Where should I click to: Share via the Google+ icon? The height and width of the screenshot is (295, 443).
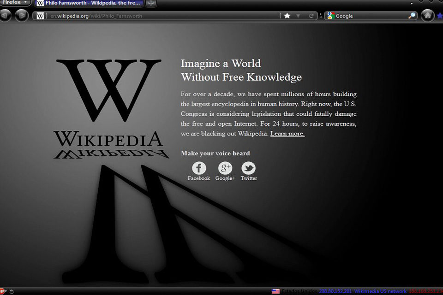pyautogui.click(x=225, y=168)
